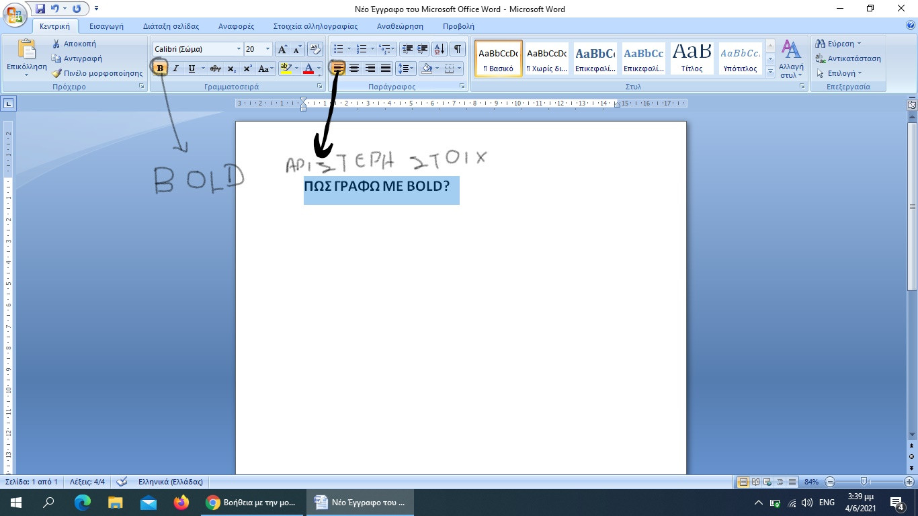The height and width of the screenshot is (516, 918).
Task: Click the Sort A-Z icon
Action: 440,49
